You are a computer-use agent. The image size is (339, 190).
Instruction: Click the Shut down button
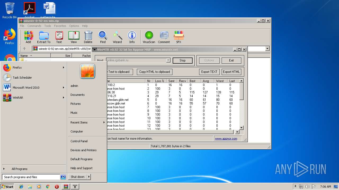click(77, 177)
